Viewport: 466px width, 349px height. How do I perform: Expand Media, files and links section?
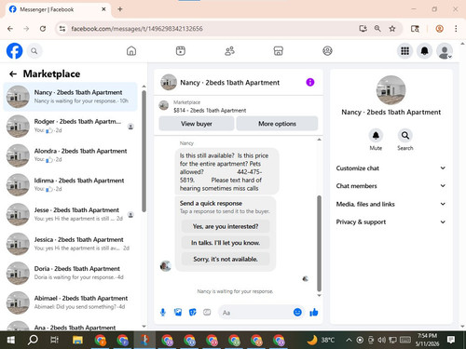tap(391, 204)
